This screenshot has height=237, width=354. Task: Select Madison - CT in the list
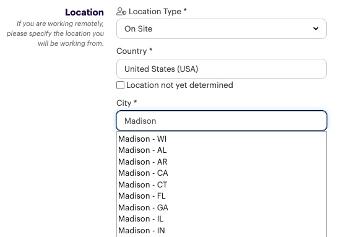click(222, 184)
